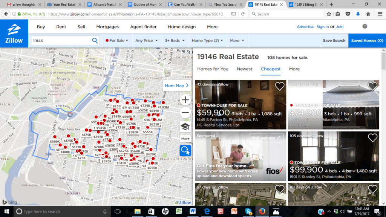This screenshot has width=386, height=217.
Task: Zoom in the map with plus button
Action: coord(185,100)
